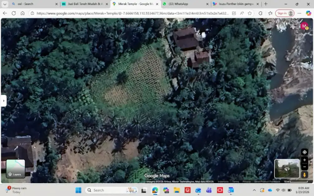
Task: Open the browser three-dot menu
Action: tap(299, 13)
